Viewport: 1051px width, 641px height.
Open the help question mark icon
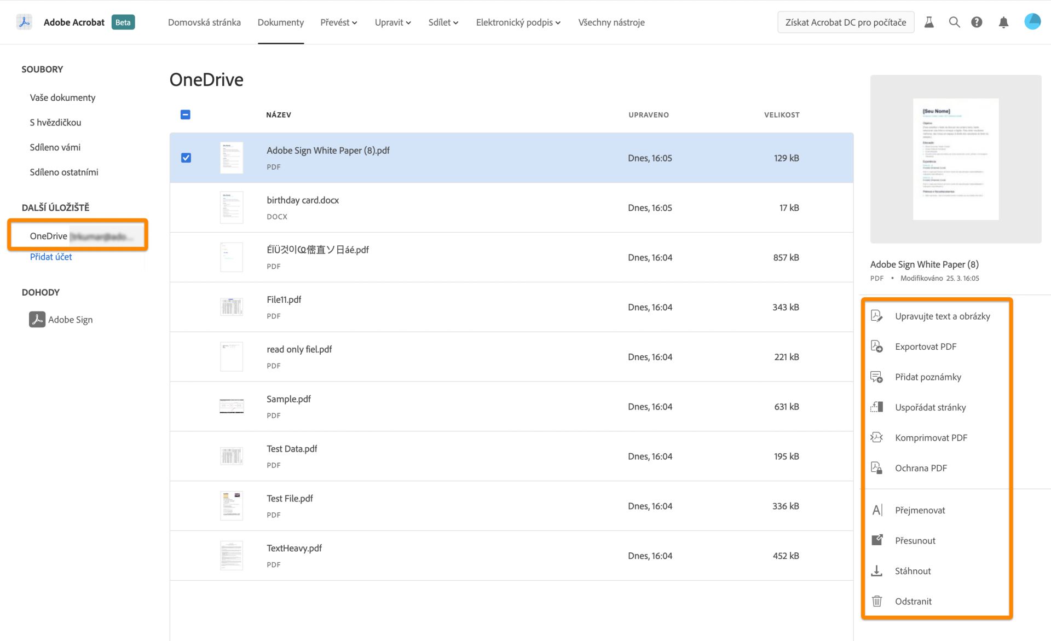pyautogui.click(x=977, y=22)
